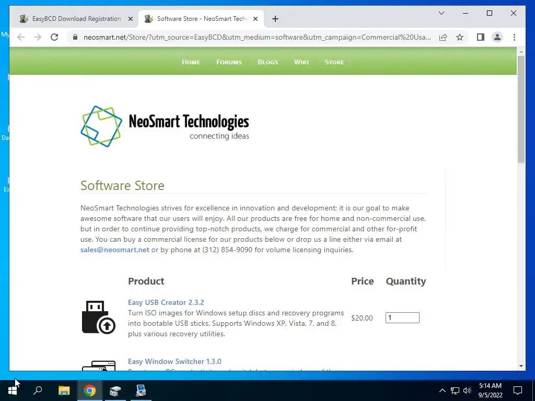Click the drive-box taskbar app icon
535x401 pixels.
[115, 391]
